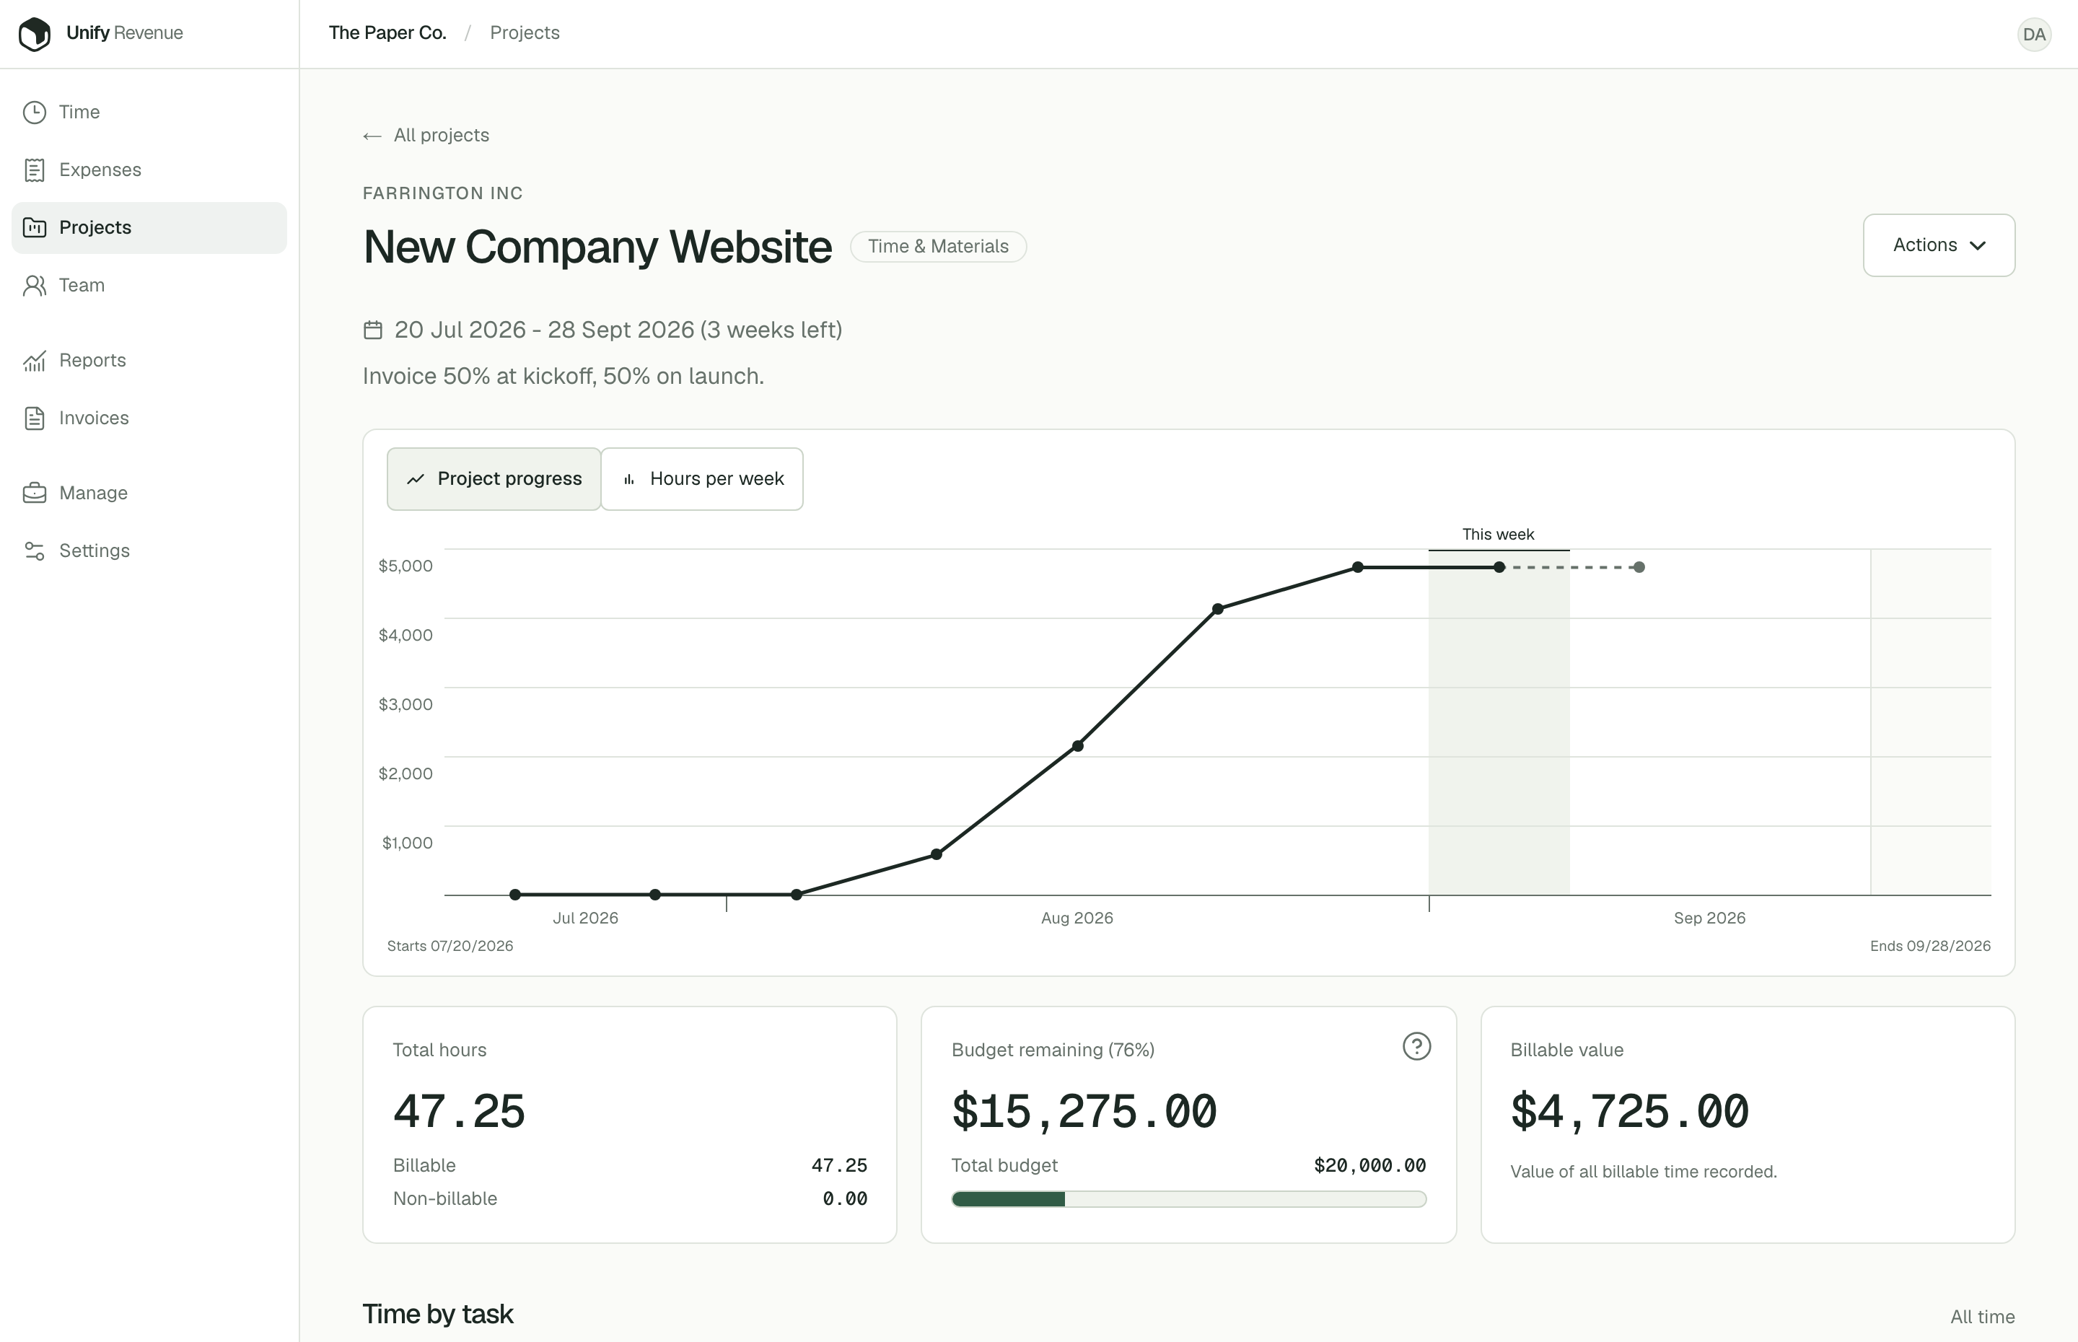This screenshot has width=2078, height=1342.
Task: Open the Actions dropdown menu
Action: pos(1939,245)
